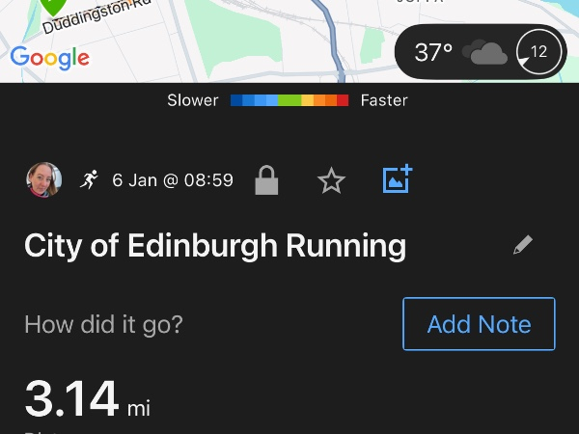Tap the cloudy weather icon
The image size is (579, 434).
(484, 52)
